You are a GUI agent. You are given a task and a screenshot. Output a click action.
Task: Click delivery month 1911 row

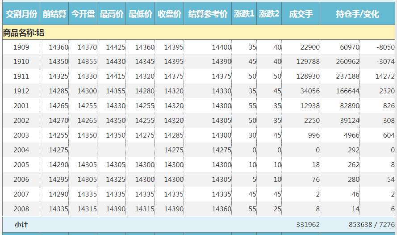click(x=21, y=76)
